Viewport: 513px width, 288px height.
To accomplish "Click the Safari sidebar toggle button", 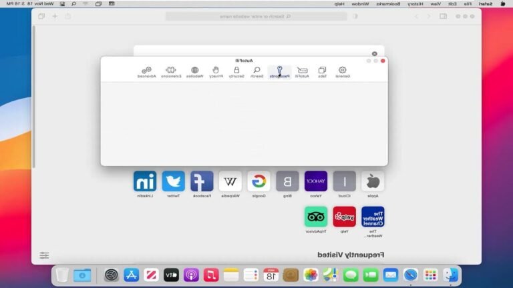I will point(443,16).
